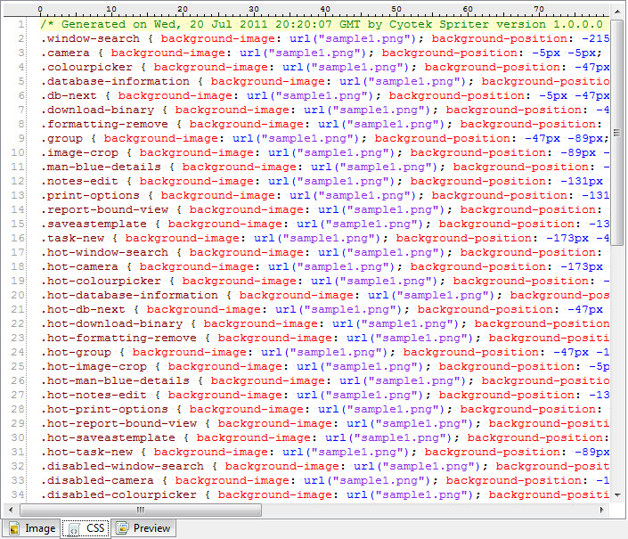Select the CSS tab
This screenshot has width=628, height=539.
pyautogui.click(x=86, y=528)
